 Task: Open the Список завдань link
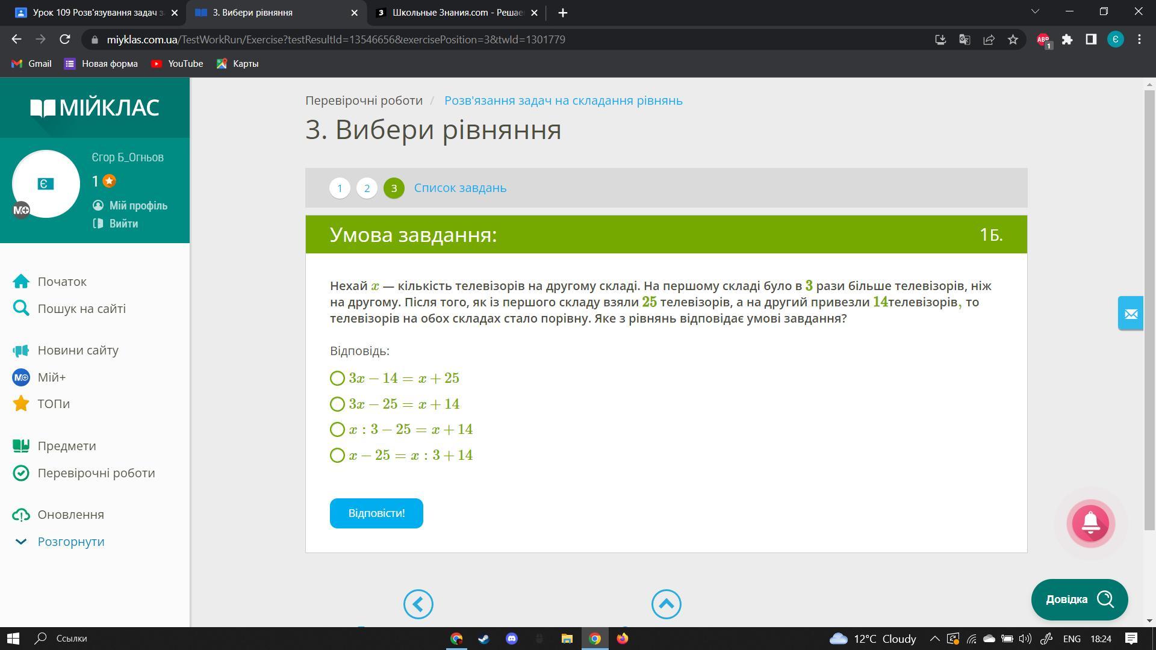(460, 188)
